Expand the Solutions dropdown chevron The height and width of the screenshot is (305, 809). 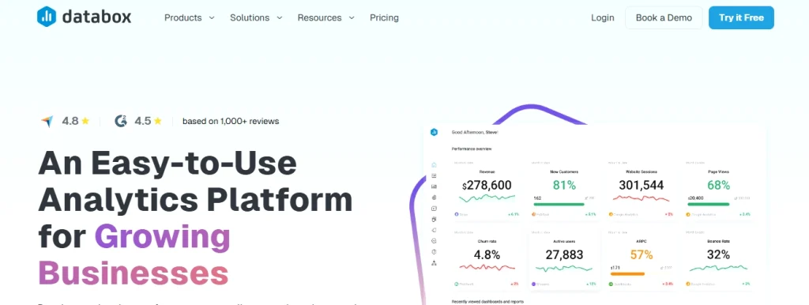pos(280,17)
